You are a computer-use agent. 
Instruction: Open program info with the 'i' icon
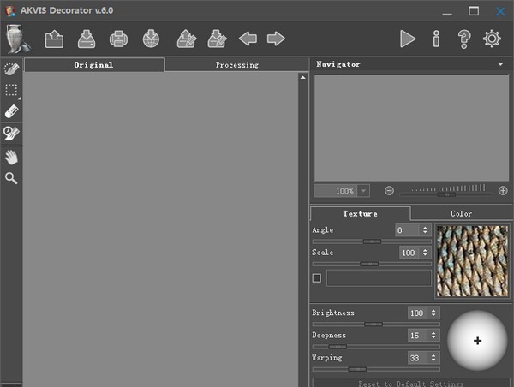436,39
